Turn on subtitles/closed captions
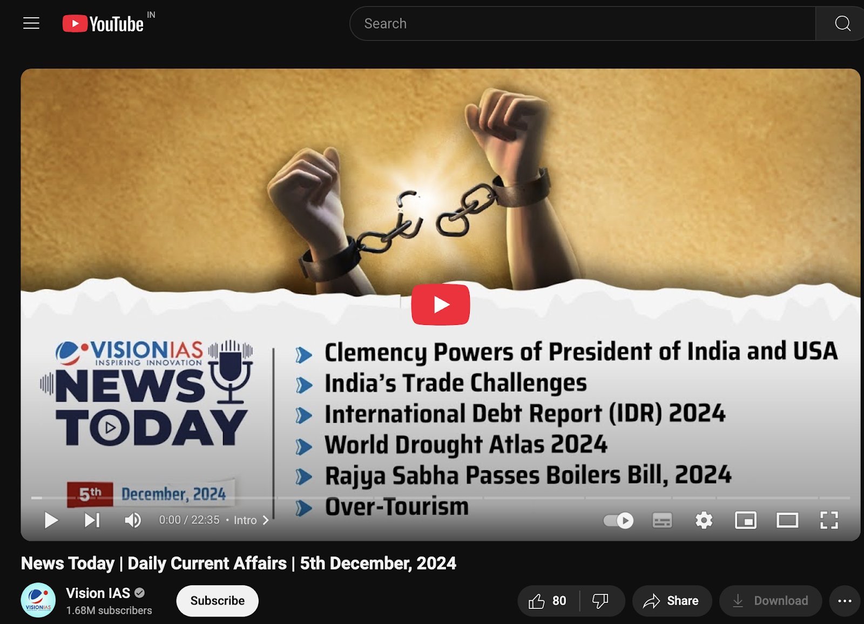Screen dimensions: 864x624 point(662,520)
